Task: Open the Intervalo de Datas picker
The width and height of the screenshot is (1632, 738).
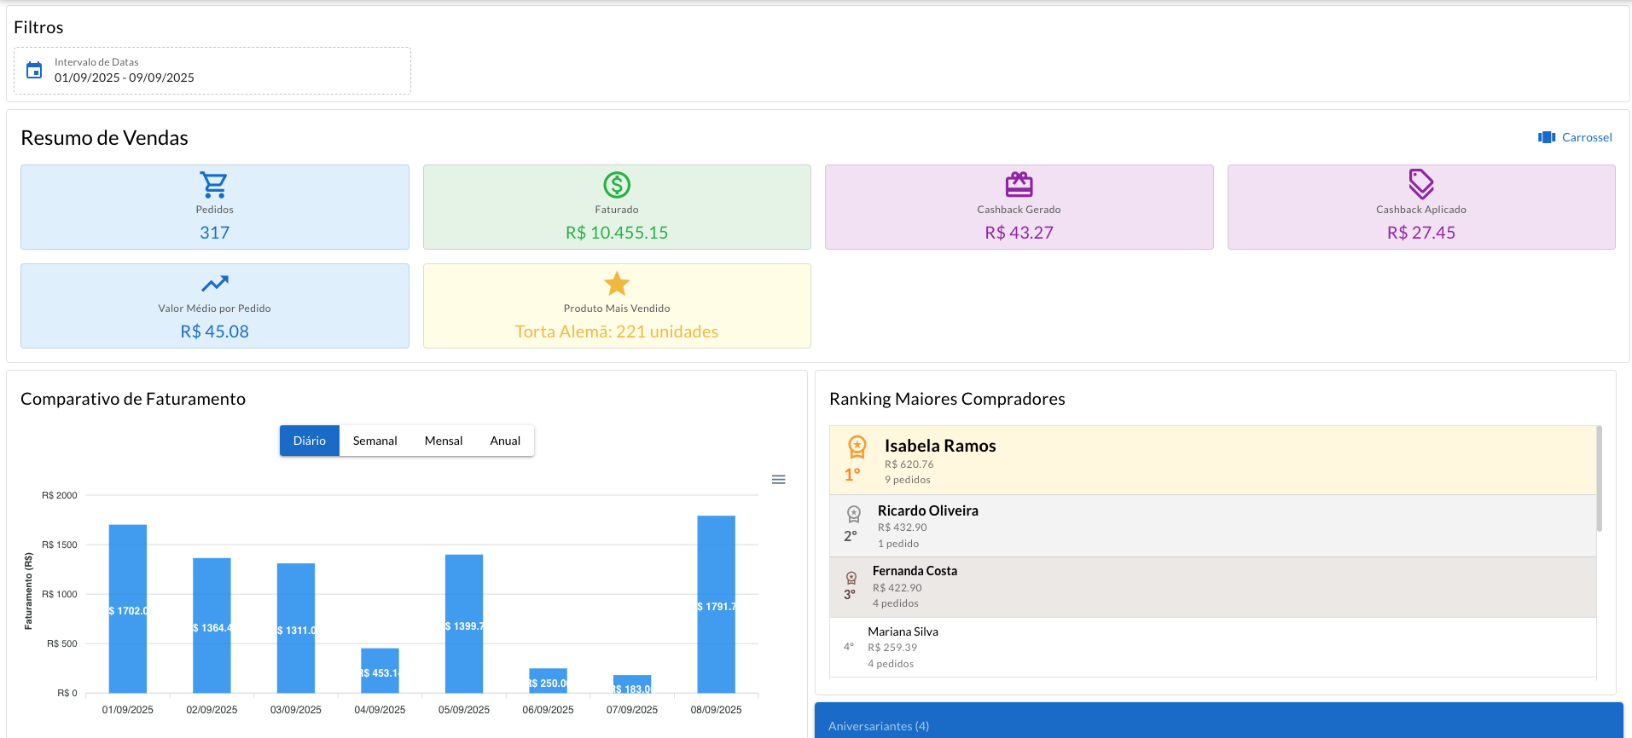Action: 212,71
